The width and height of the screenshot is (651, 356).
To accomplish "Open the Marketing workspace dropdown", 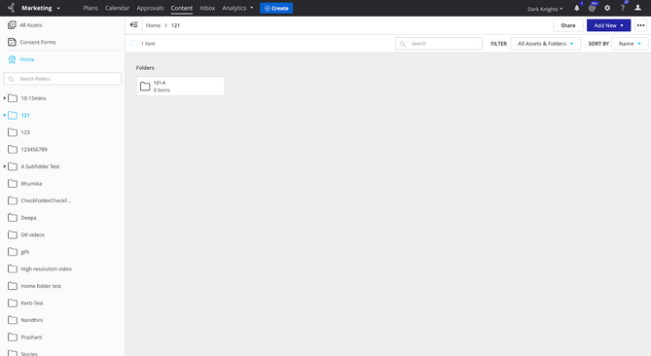I will coord(41,8).
